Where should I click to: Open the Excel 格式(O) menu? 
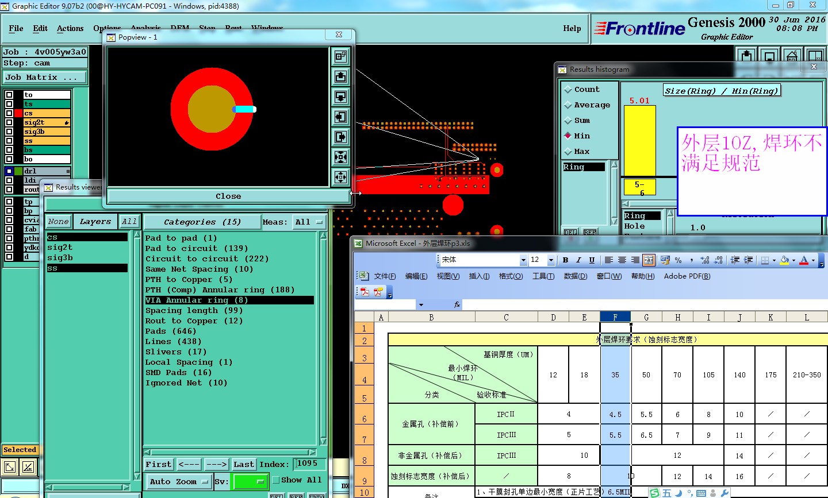click(511, 276)
